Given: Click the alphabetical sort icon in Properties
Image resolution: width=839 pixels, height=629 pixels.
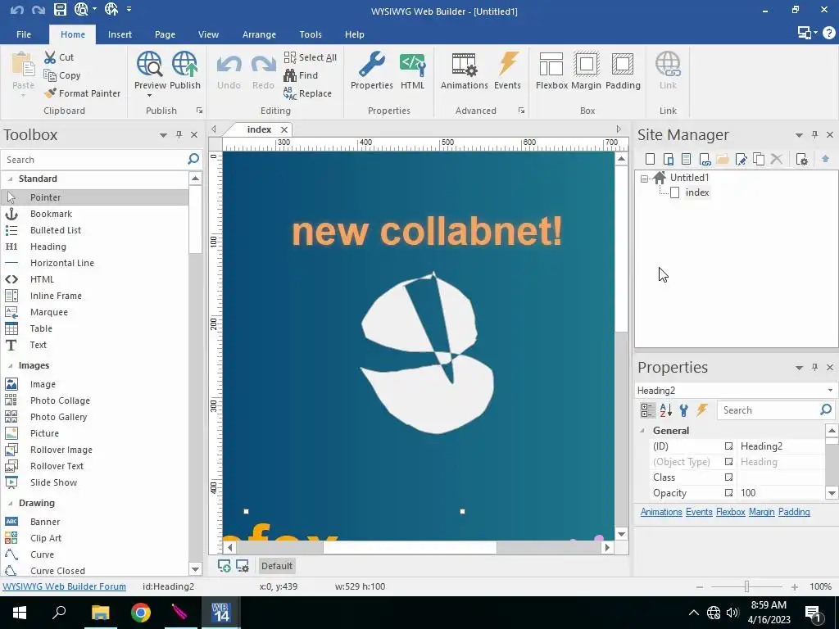Looking at the screenshot, I should click(x=665, y=410).
